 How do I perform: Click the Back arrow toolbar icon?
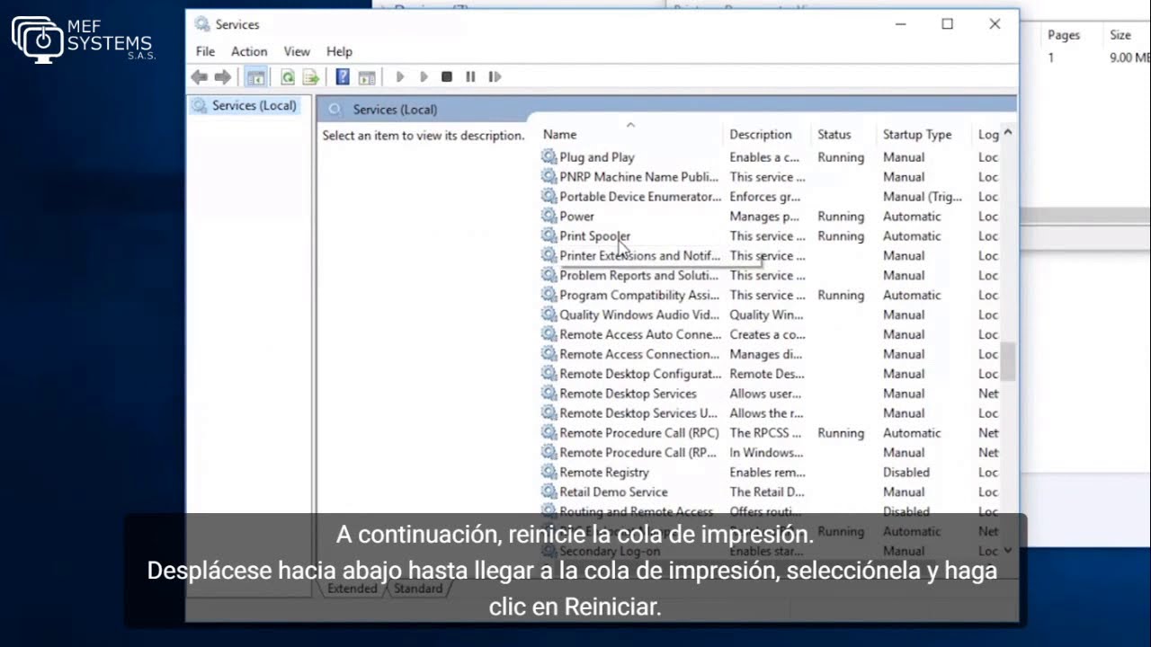pos(200,77)
